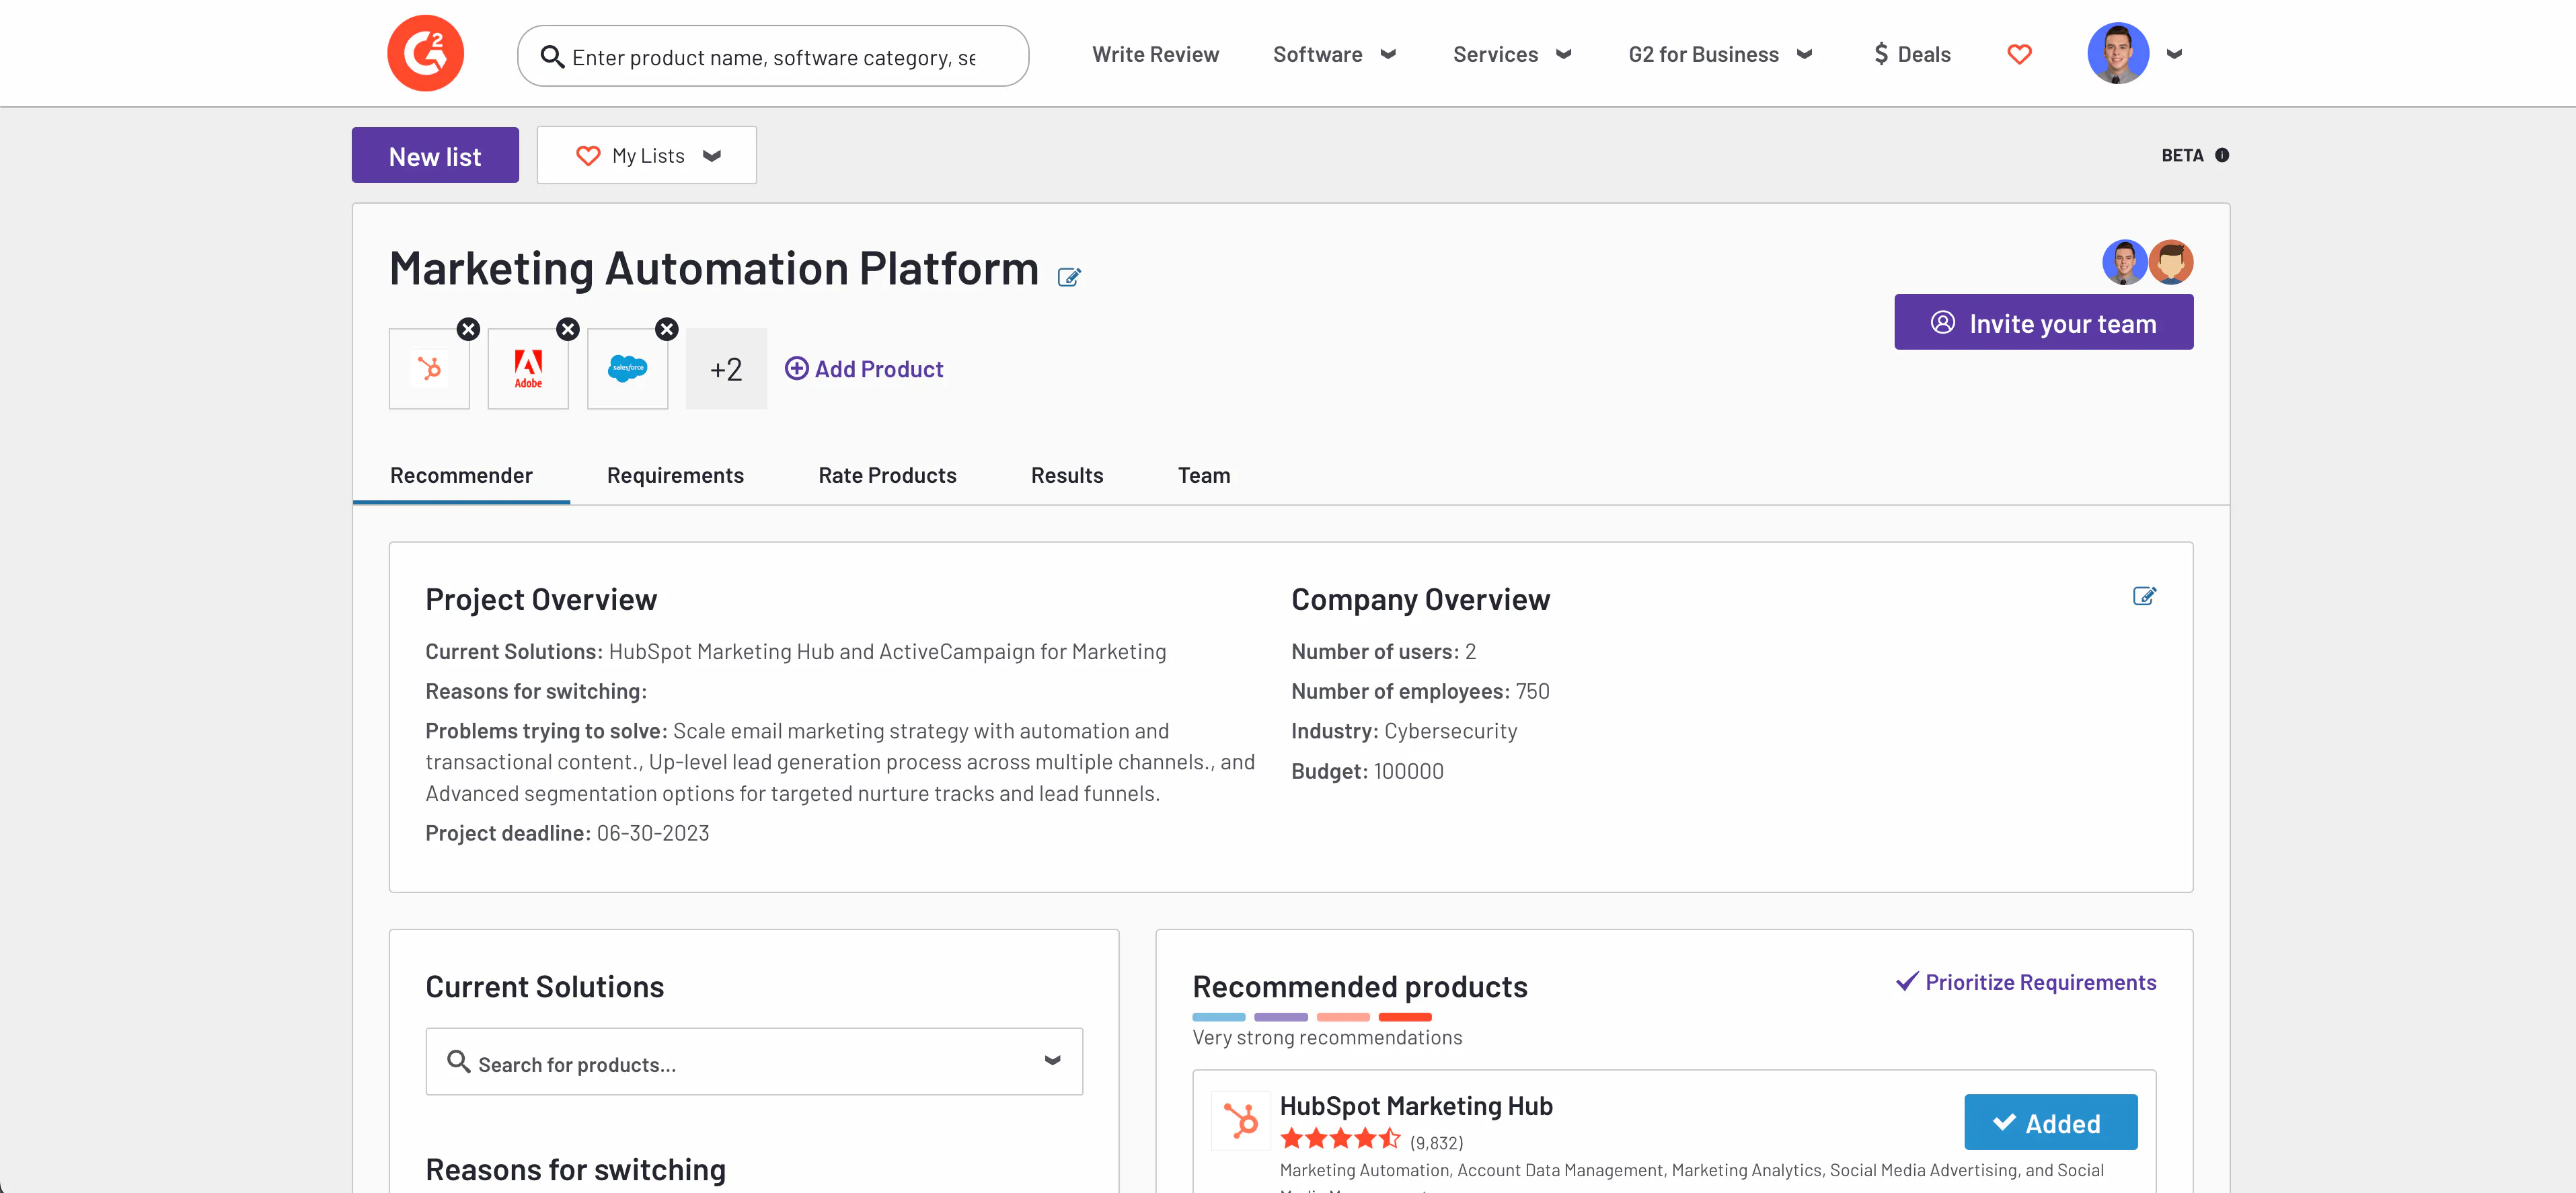Toggle the Added button for HubSpot
This screenshot has width=2576, height=1193.
pos(2050,1122)
